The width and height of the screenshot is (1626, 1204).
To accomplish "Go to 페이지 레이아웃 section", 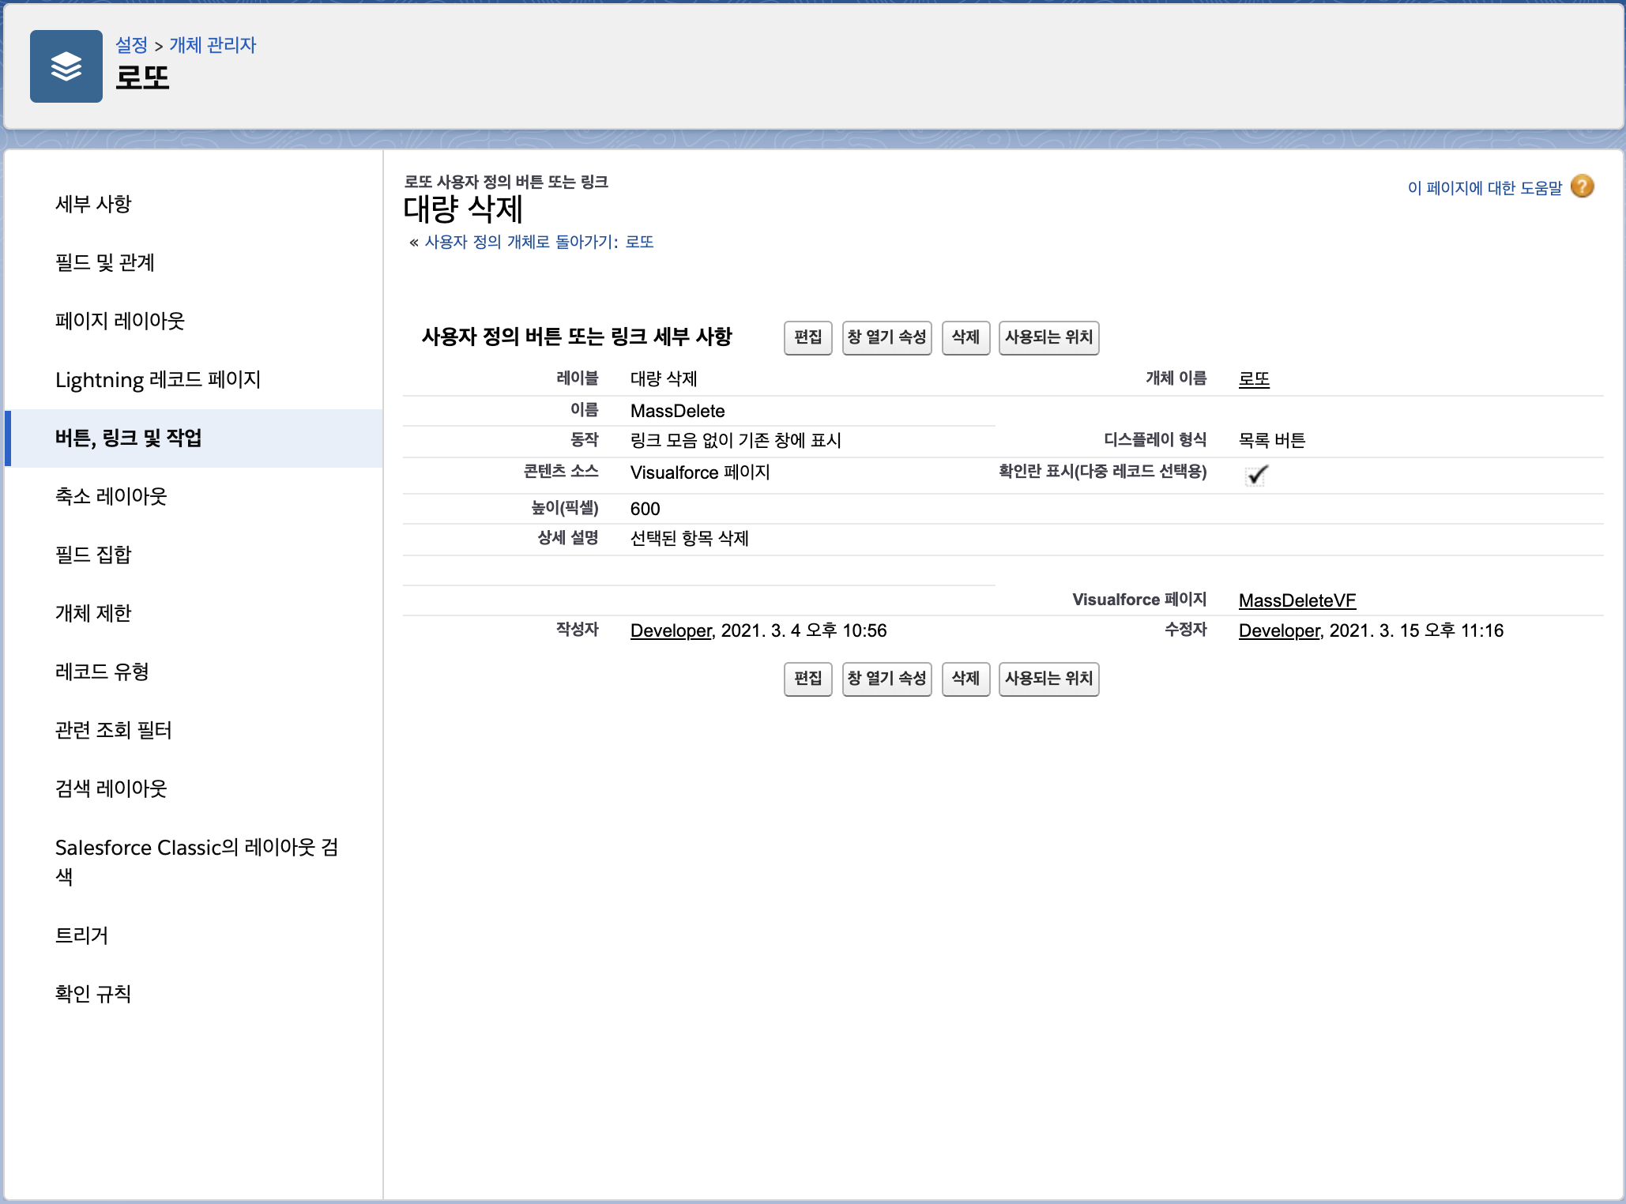I will [119, 321].
